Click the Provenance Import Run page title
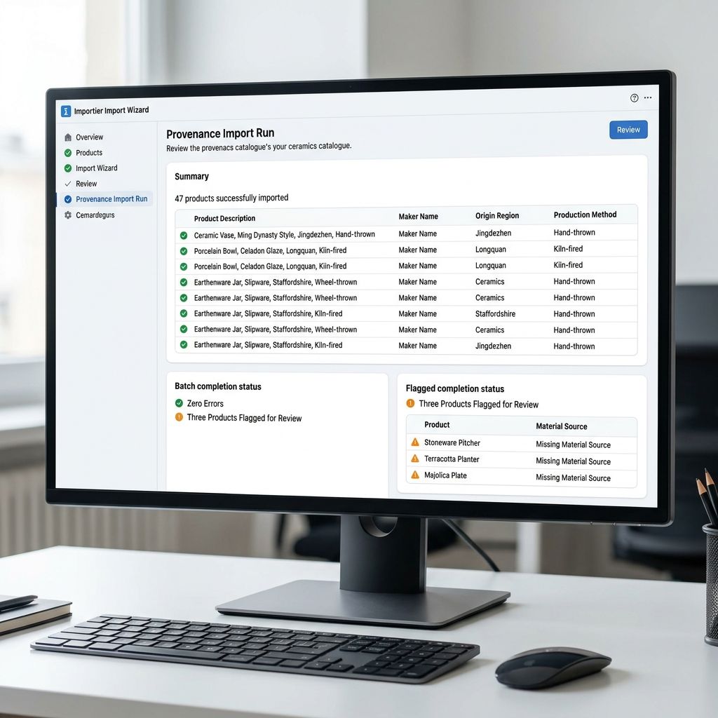The width and height of the screenshot is (718, 718). 220,134
